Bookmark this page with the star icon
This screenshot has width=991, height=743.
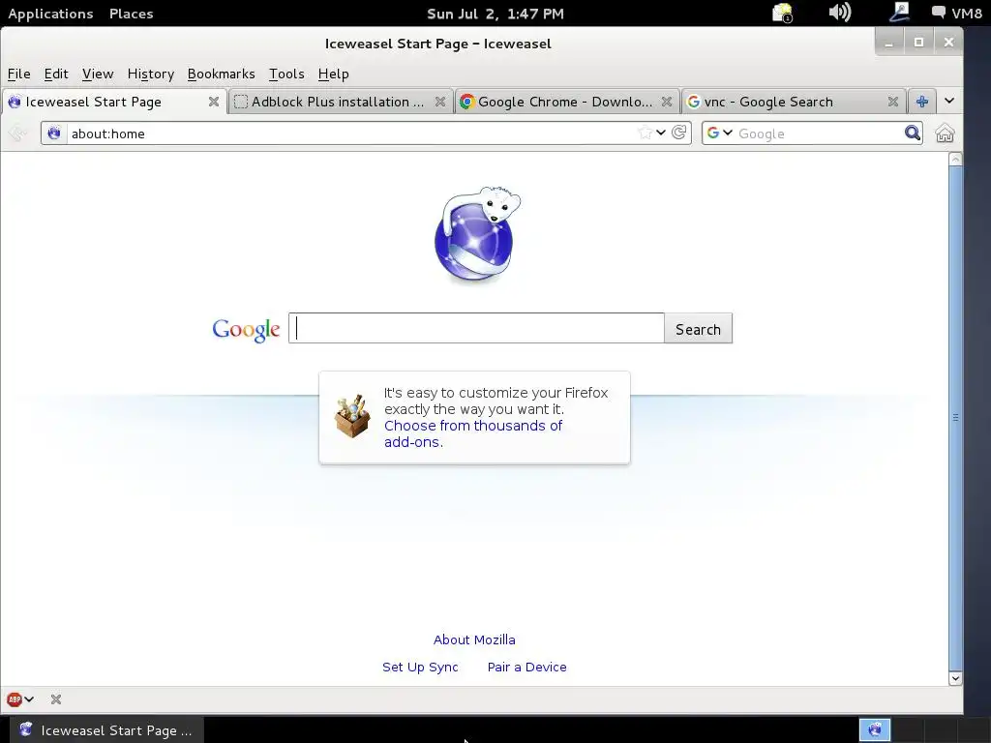pos(646,133)
